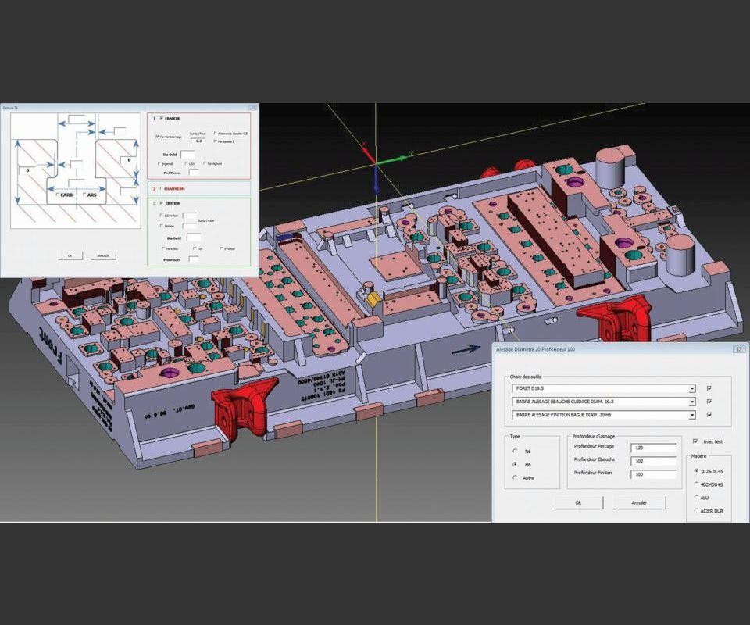Click the XYZ axis triad origin in viewport
Image resolution: width=750 pixels, height=625 pixels.
point(376,163)
